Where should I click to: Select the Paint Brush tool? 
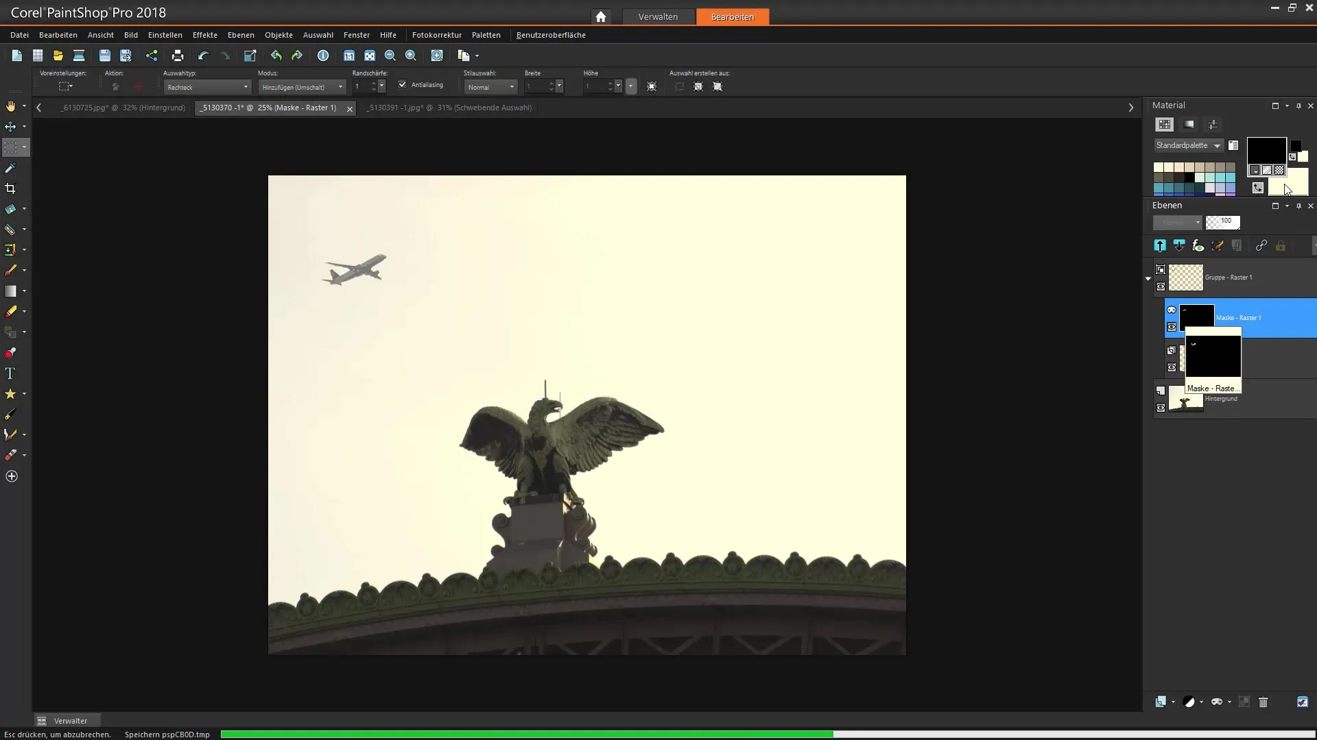click(x=10, y=271)
